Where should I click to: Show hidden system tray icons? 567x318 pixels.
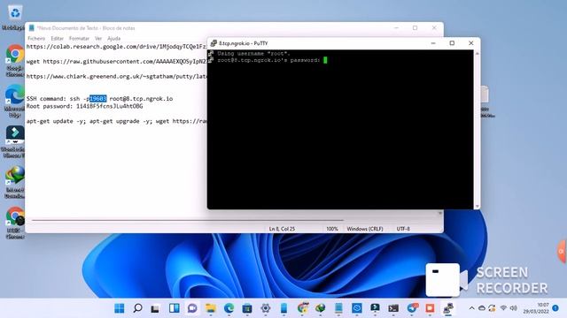(x=471, y=308)
